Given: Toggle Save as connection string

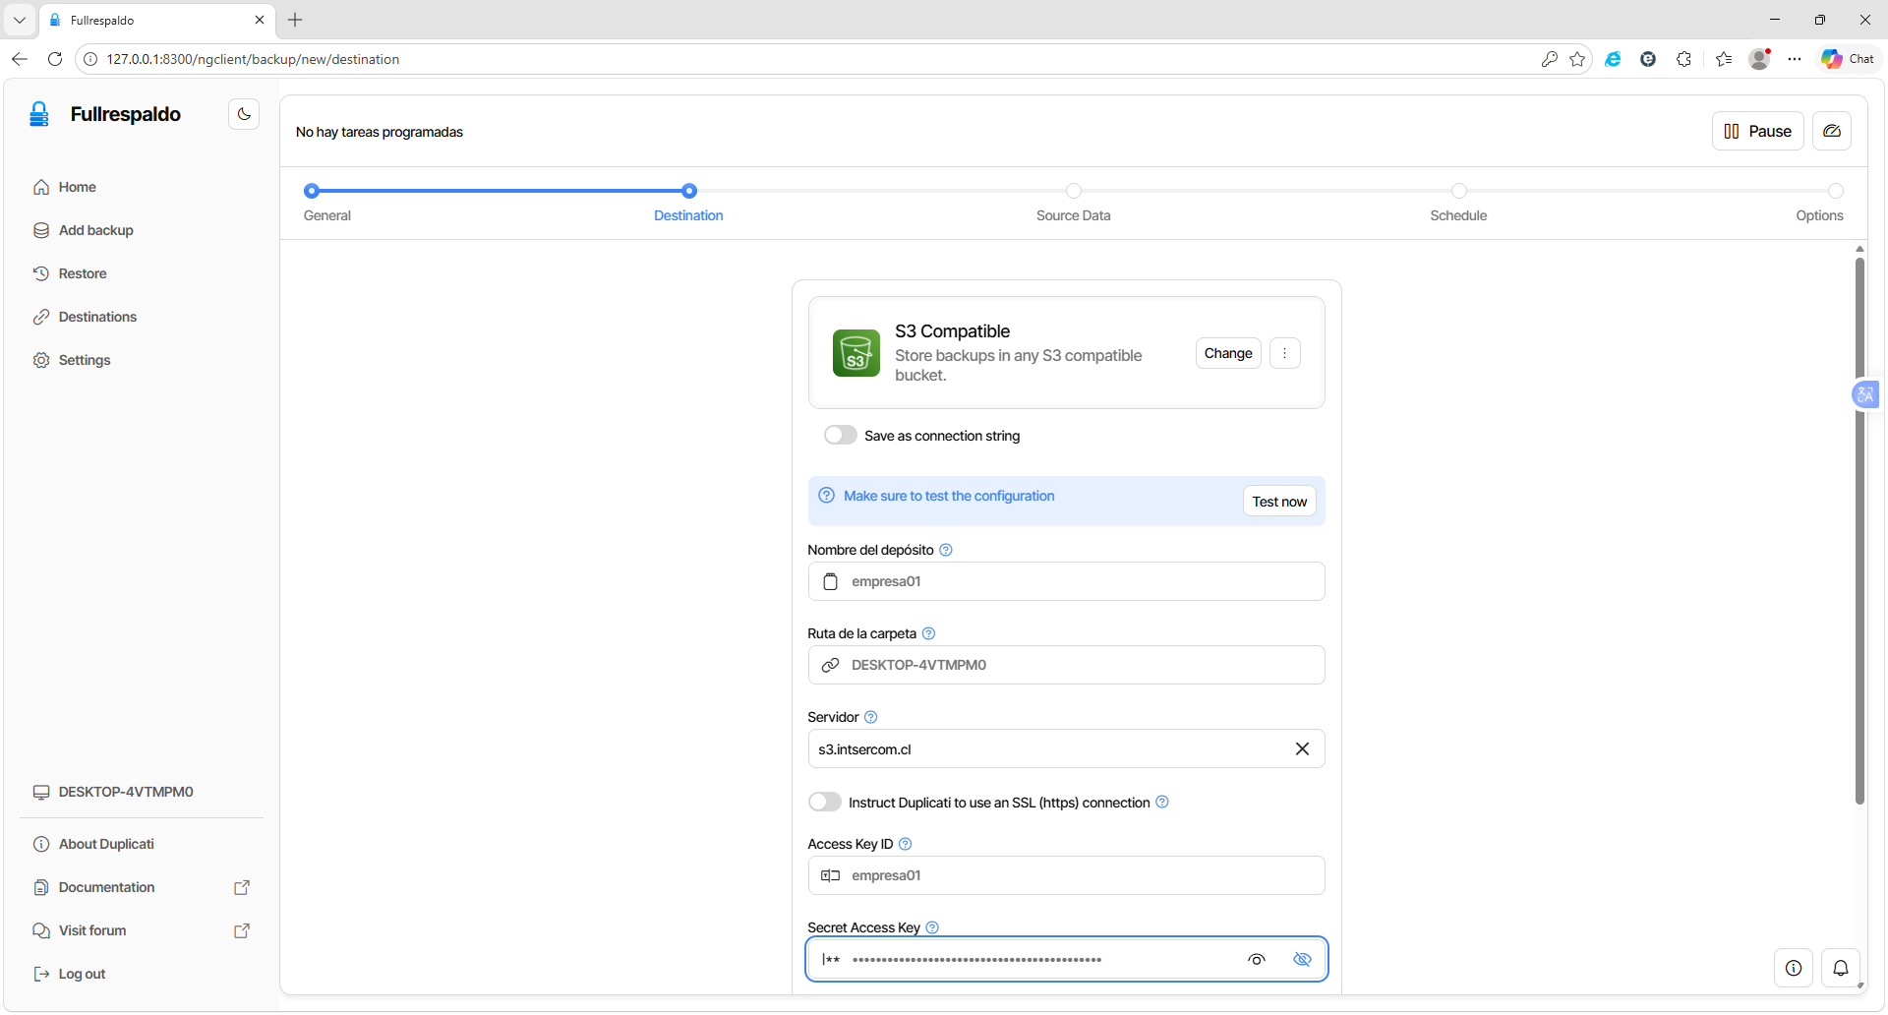Looking at the screenshot, I should (x=840, y=435).
